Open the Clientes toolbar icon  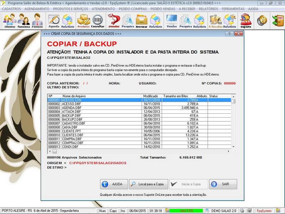point(10,21)
